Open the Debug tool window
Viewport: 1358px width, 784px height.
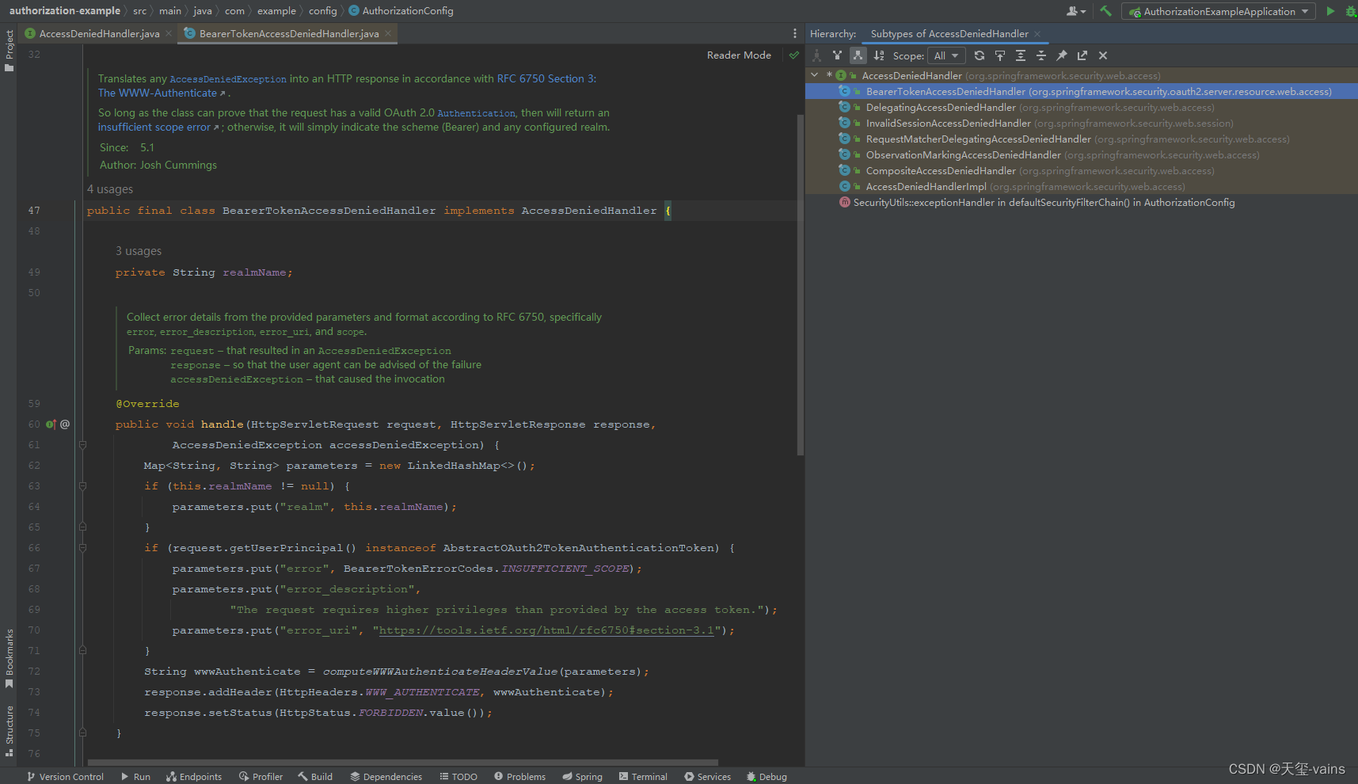(766, 777)
